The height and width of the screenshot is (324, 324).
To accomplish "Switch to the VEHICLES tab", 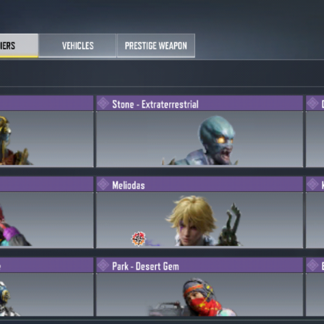I will click(x=78, y=45).
